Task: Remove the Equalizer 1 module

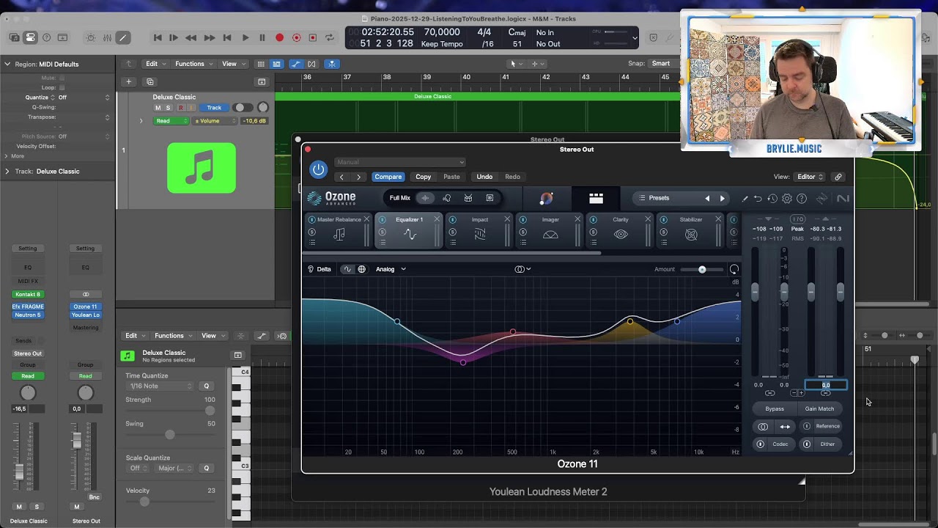Action: tap(437, 219)
